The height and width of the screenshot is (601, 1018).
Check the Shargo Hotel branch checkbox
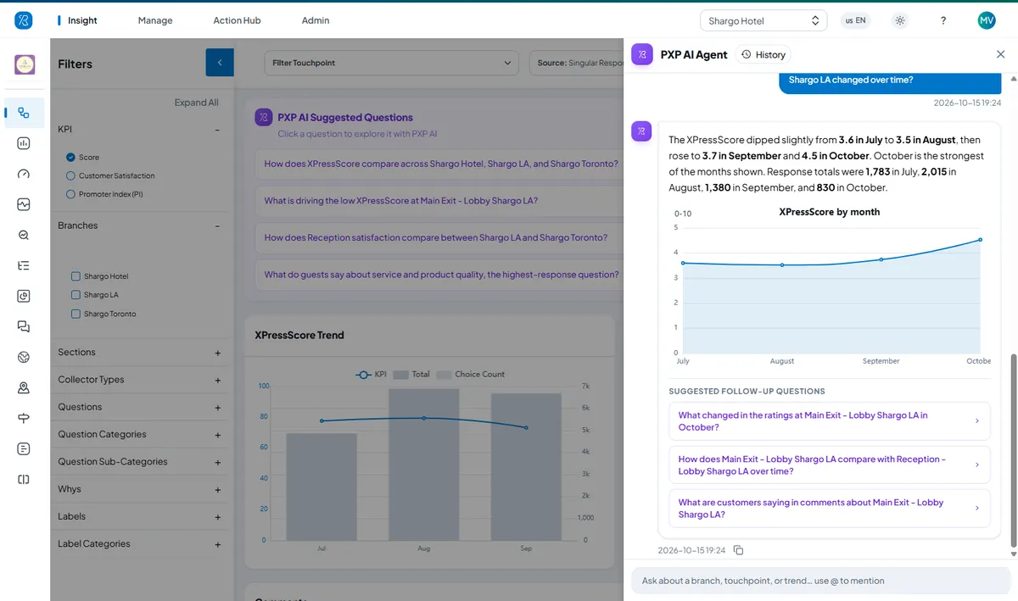coord(76,276)
